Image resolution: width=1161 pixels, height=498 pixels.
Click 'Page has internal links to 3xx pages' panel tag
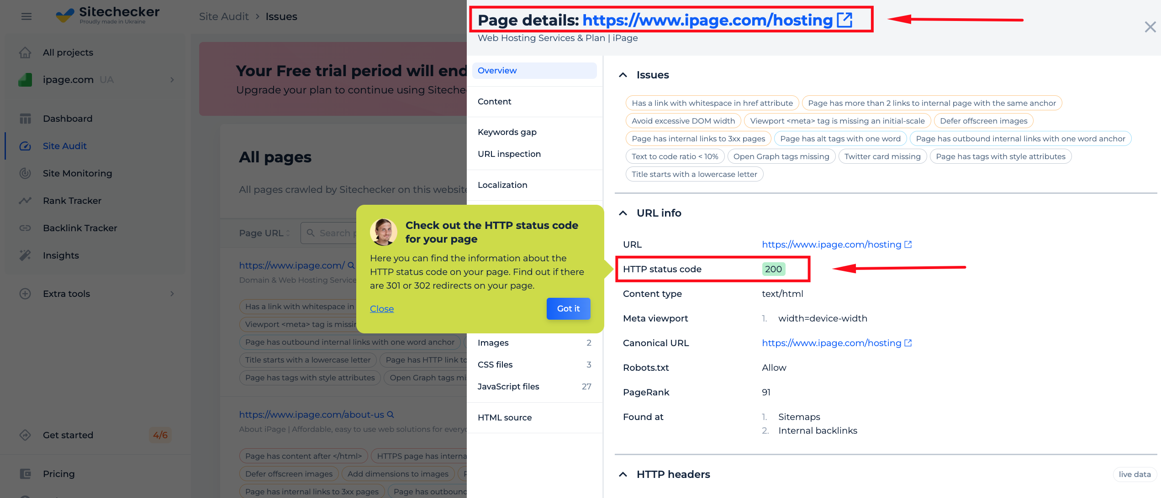tap(698, 139)
